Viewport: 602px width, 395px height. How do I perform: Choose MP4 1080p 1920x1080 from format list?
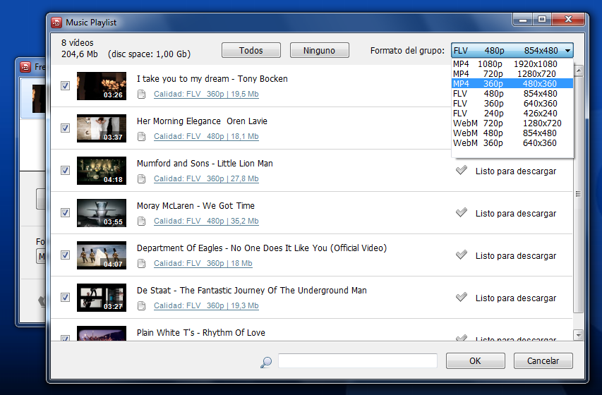(512, 63)
